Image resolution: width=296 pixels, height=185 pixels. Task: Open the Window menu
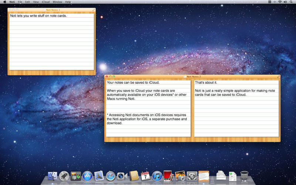pos(57,2)
